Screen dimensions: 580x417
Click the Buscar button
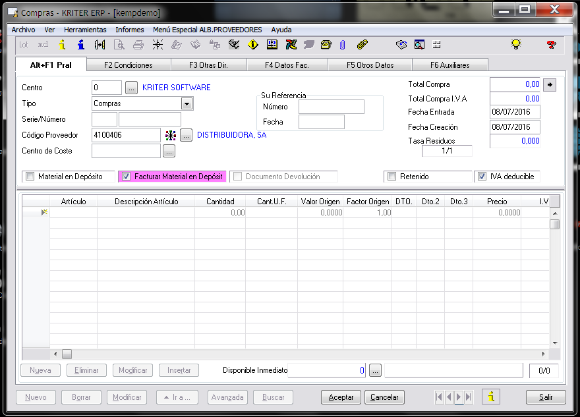273,397
